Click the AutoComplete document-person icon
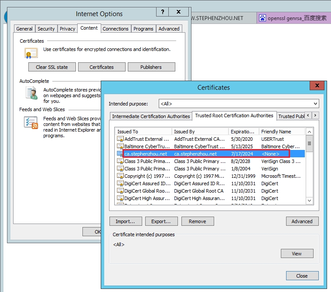 tap(32, 93)
